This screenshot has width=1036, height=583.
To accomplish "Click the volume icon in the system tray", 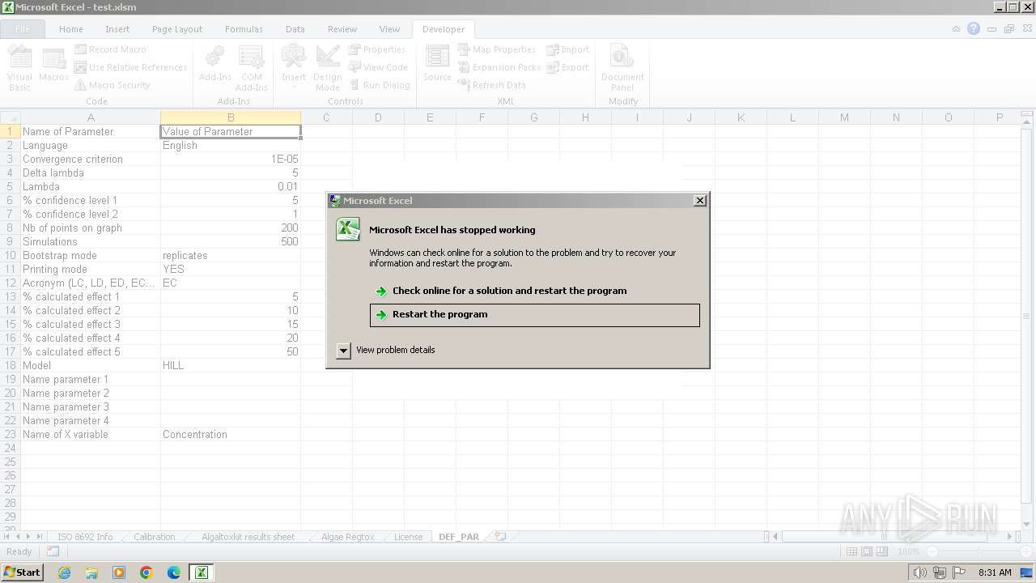I will coord(919,572).
